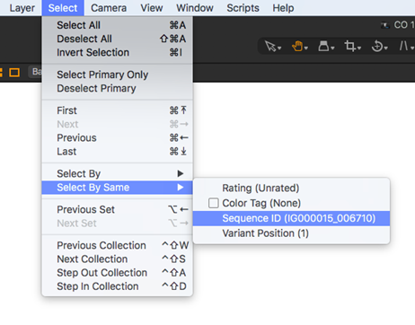Viewport: 415px width, 325px height.
Task: Choose Variant Position (1)
Action: tap(291, 233)
